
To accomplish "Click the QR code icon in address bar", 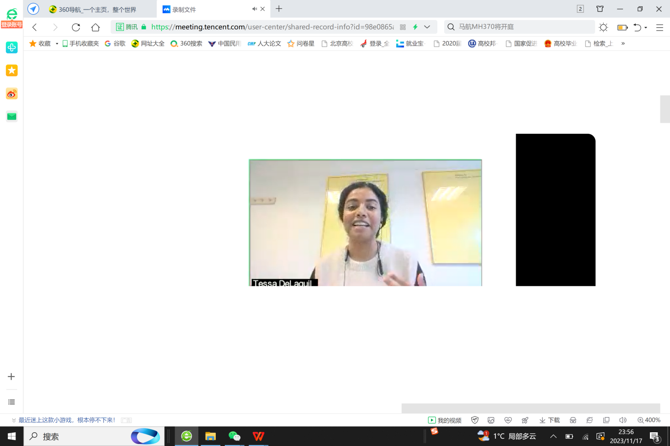I will (x=403, y=27).
